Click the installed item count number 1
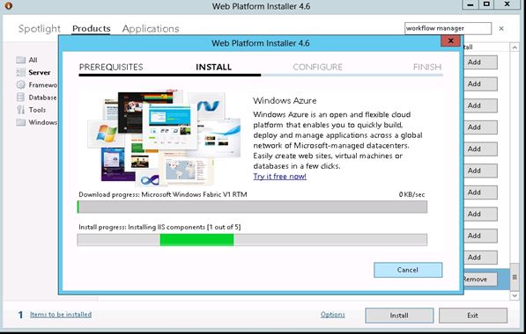526x334 pixels. tap(20, 315)
